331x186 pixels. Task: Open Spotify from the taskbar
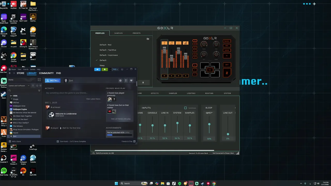tap(180, 183)
